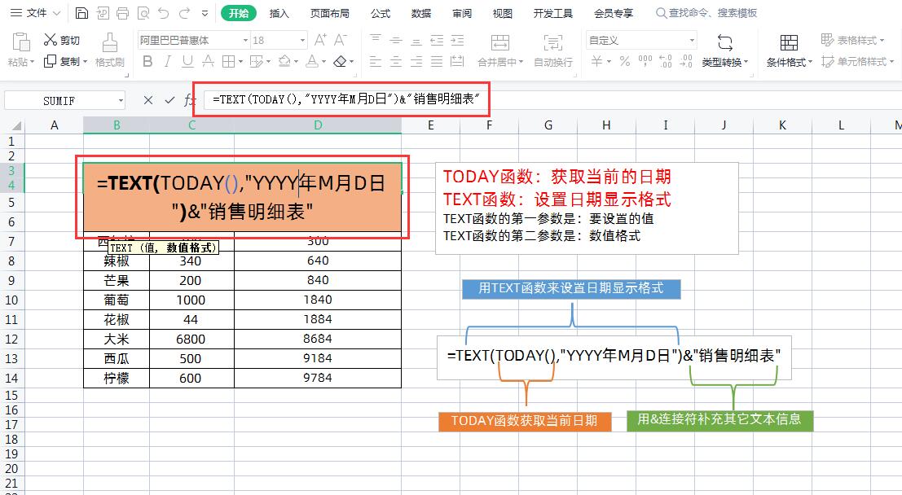This screenshot has height=495, width=902.
Task: Switch to the View (视图) tab
Action: (x=502, y=13)
